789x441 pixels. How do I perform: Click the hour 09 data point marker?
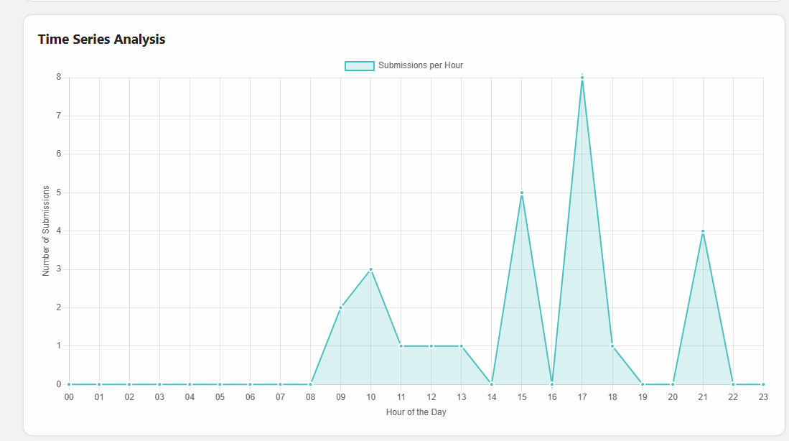(x=341, y=308)
